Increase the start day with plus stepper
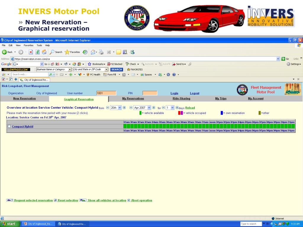 (124, 108)
